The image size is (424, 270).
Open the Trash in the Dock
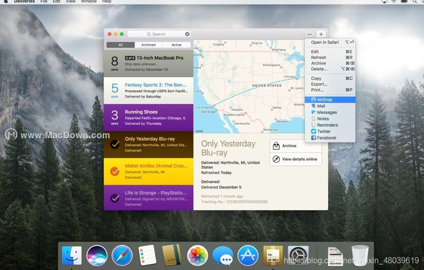(360, 256)
